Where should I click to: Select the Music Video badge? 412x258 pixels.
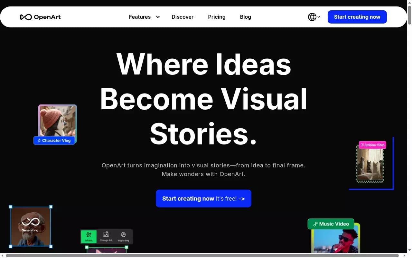tap(331, 224)
